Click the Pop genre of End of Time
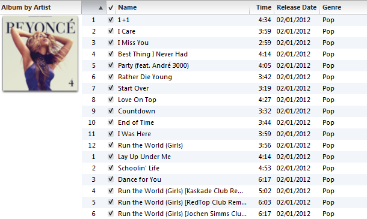Screen dimensions: 367x219 (328, 123)
